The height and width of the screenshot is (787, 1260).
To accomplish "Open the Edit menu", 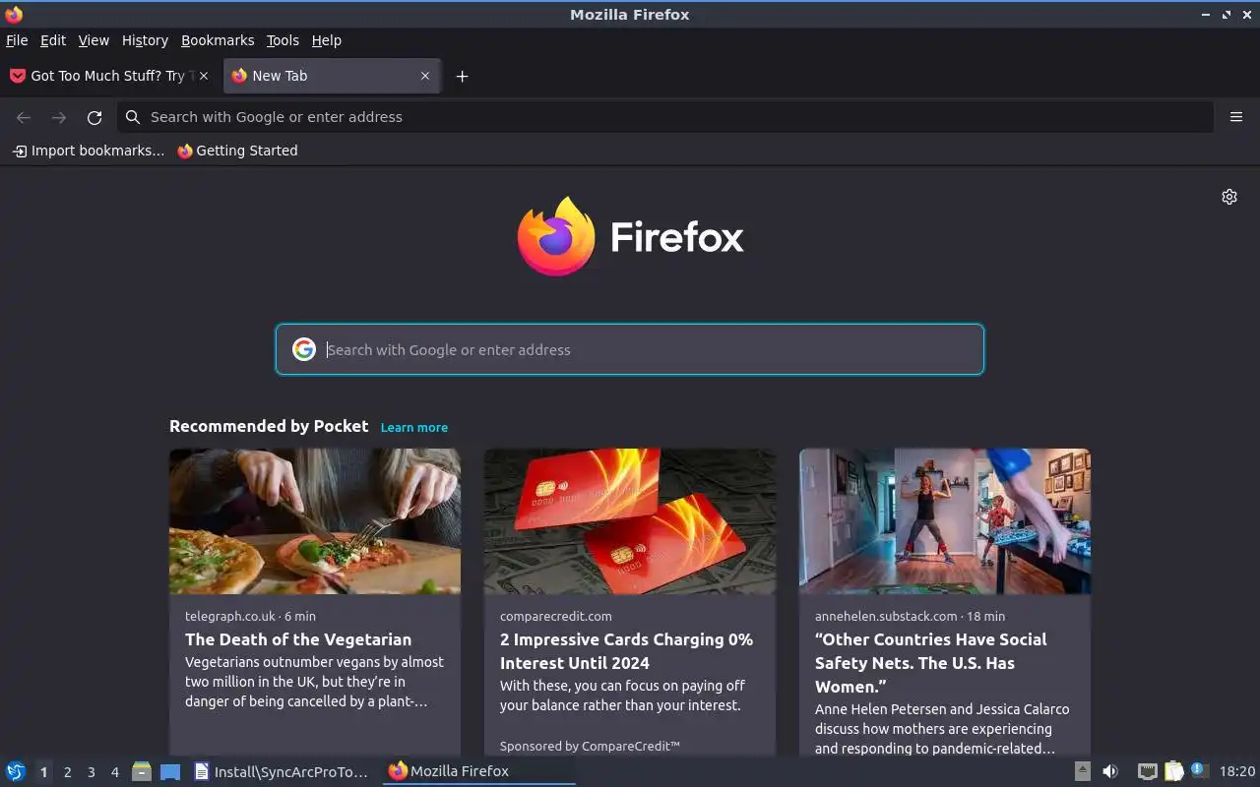I will click(53, 40).
